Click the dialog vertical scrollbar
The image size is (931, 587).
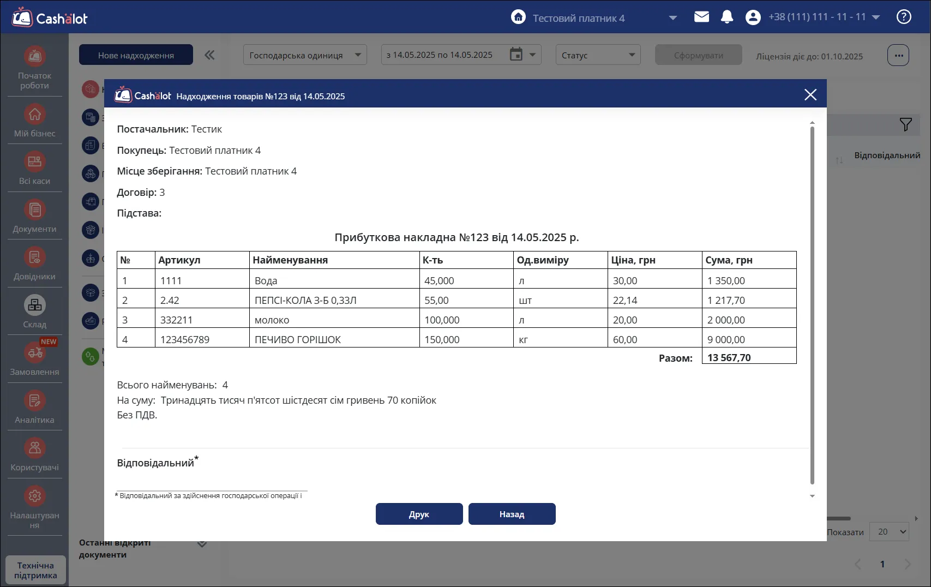click(x=812, y=306)
